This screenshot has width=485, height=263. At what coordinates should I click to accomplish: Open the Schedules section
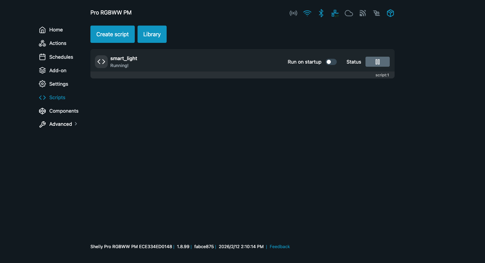61,57
